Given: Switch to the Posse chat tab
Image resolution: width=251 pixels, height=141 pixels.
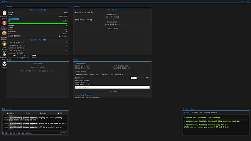Looking at the screenshot, I should point(43,113).
